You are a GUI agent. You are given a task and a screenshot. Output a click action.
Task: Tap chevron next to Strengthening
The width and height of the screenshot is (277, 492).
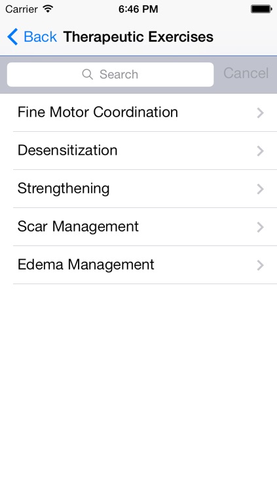point(260,189)
